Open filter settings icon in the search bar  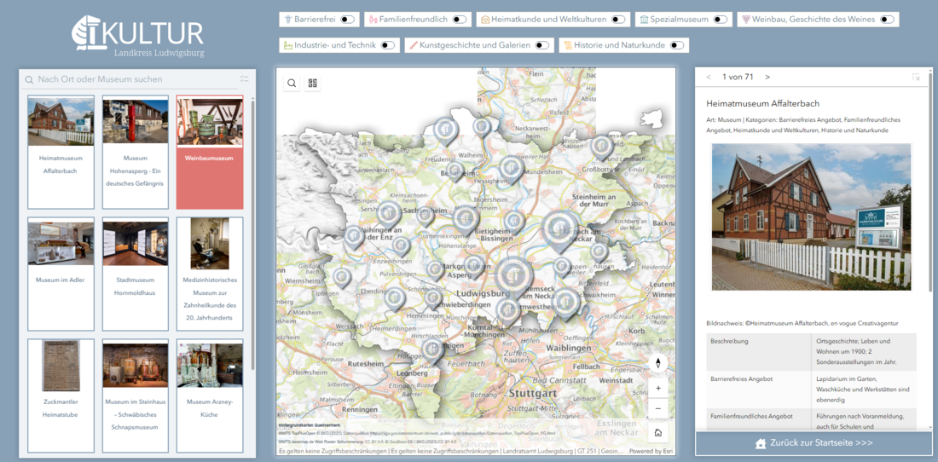point(244,79)
